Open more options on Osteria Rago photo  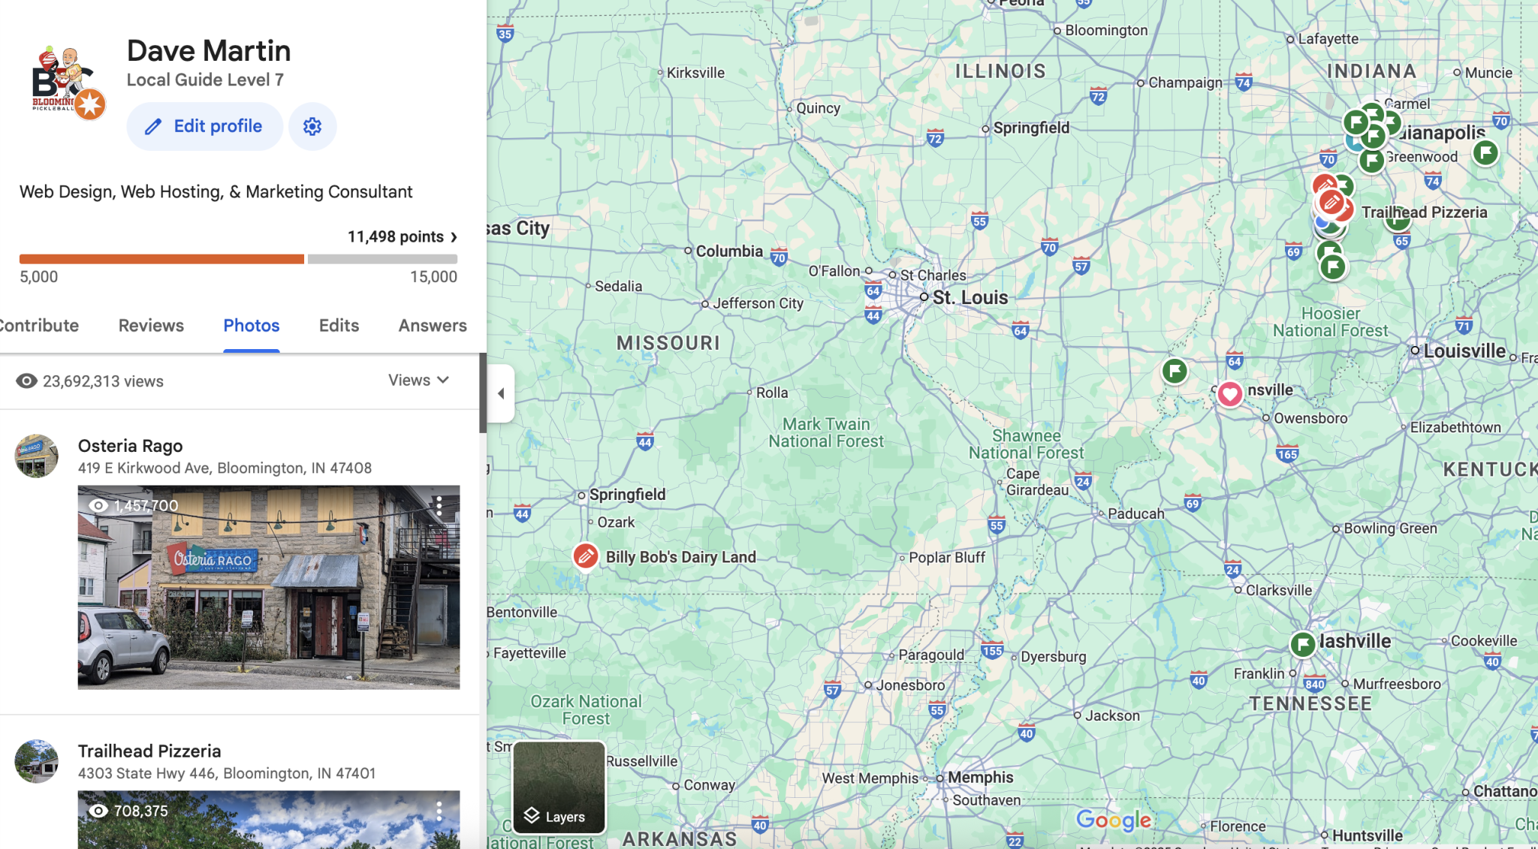coord(439,505)
